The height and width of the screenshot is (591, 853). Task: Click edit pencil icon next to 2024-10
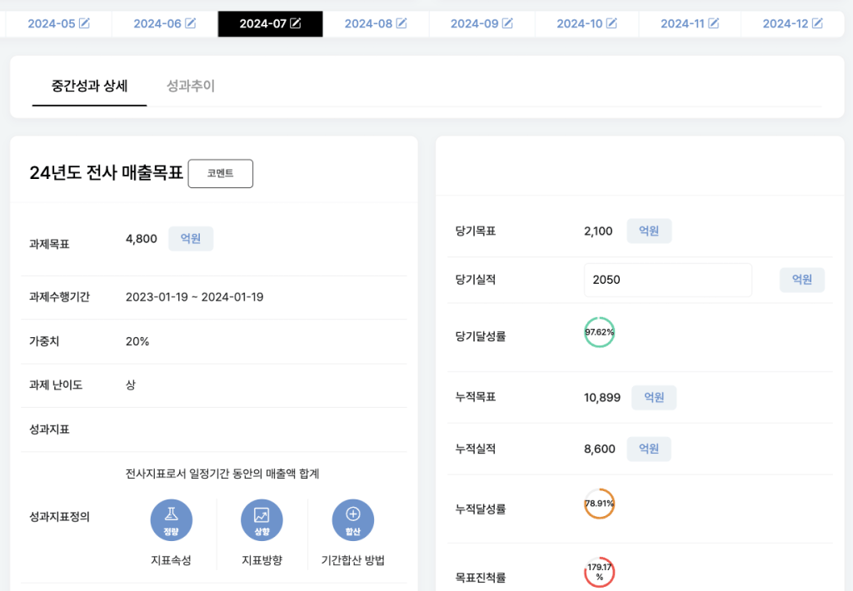coord(612,23)
